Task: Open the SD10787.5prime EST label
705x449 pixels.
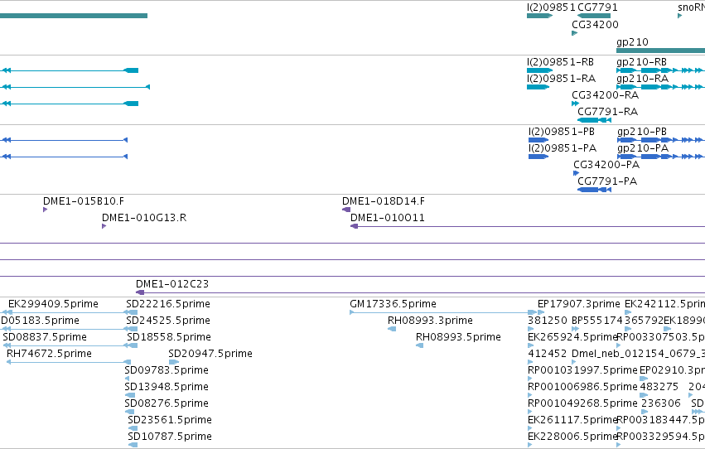Action: point(170,437)
